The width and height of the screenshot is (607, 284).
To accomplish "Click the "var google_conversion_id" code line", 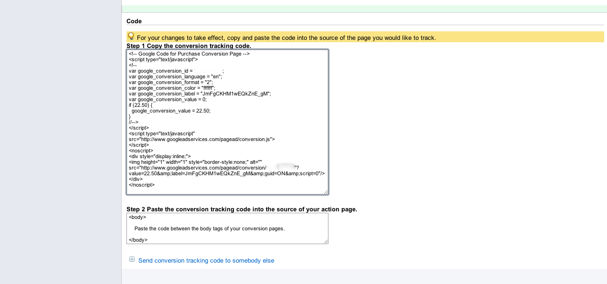I will click(176, 71).
